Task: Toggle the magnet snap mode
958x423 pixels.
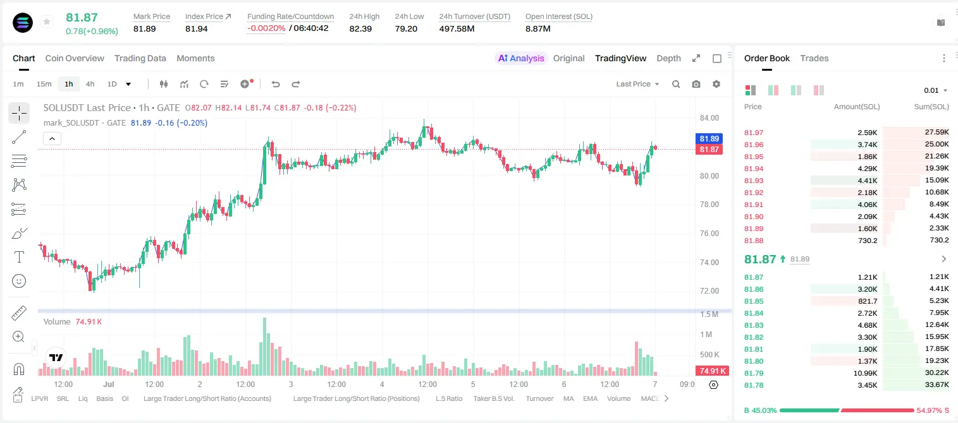Action: coord(19,369)
